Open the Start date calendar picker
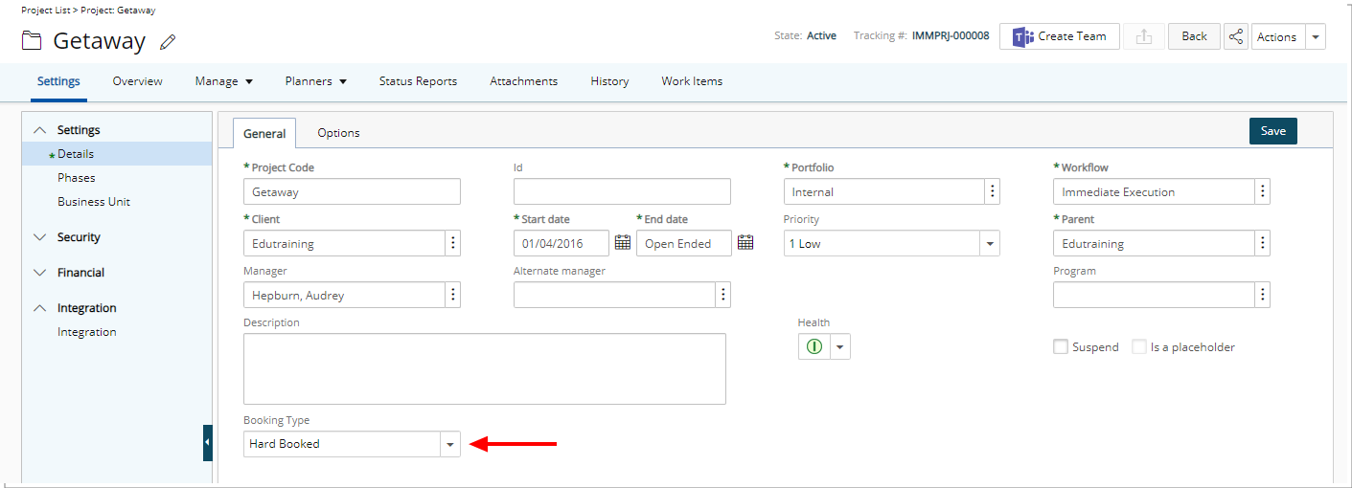Viewport: 1352px width, 488px height. click(x=623, y=243)
